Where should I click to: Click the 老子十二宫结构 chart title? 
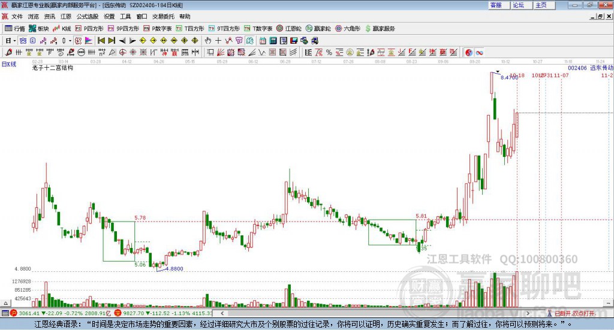[53, 68]
